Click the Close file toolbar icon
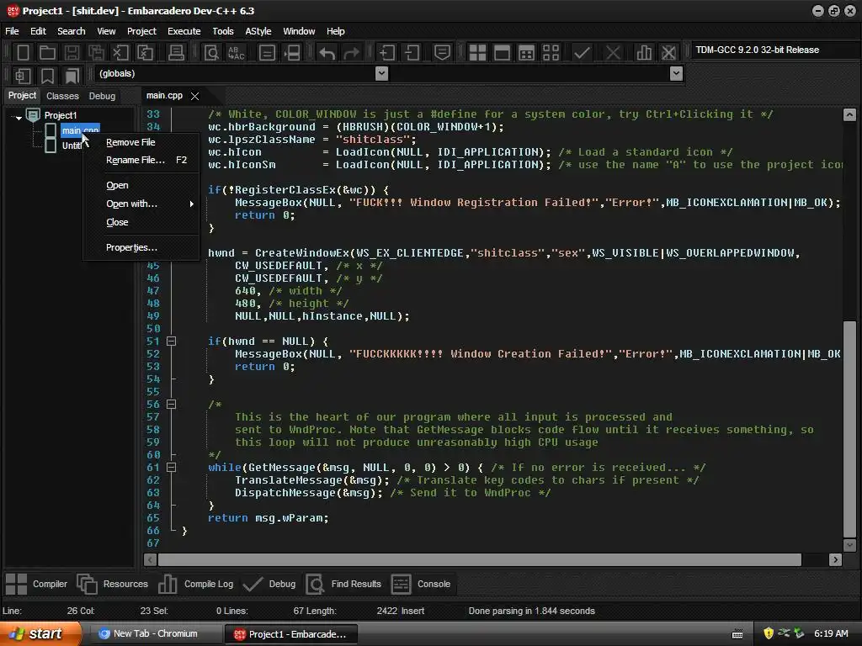 pyautogui.click(x=120, y=53)
